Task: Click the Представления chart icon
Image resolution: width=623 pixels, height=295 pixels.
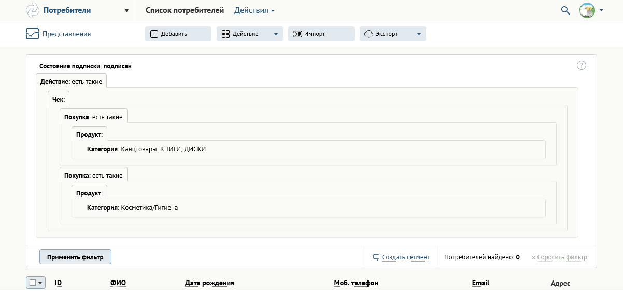Action: point(32,34)
